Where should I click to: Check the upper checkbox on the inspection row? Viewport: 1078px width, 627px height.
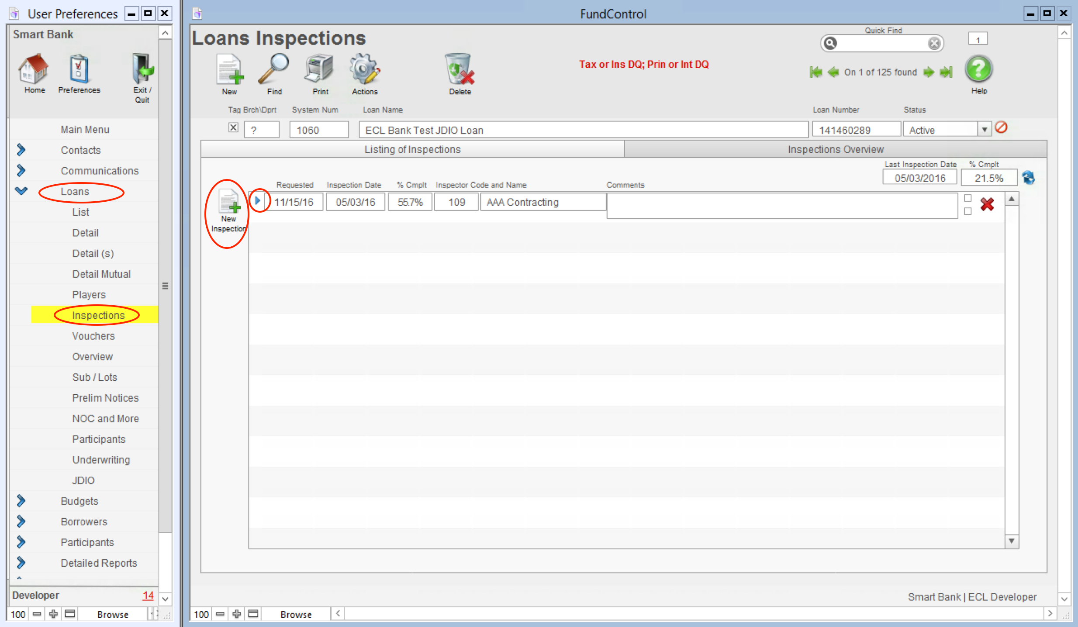[968, 198]
